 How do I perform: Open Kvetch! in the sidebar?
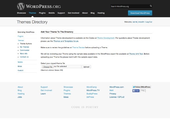click(20, 70)
